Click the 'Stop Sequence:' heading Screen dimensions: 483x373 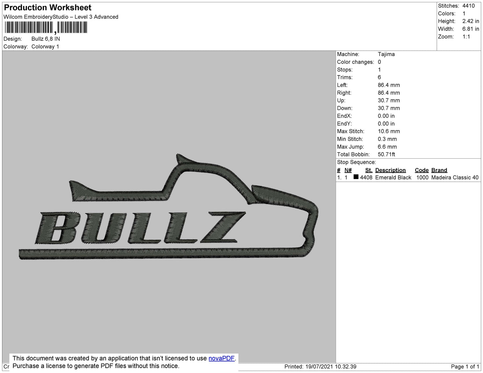click(356, 162)
